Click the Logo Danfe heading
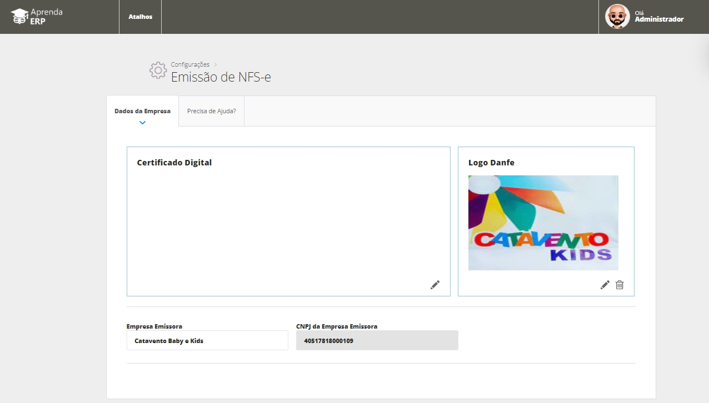 (x=491, y=163)
